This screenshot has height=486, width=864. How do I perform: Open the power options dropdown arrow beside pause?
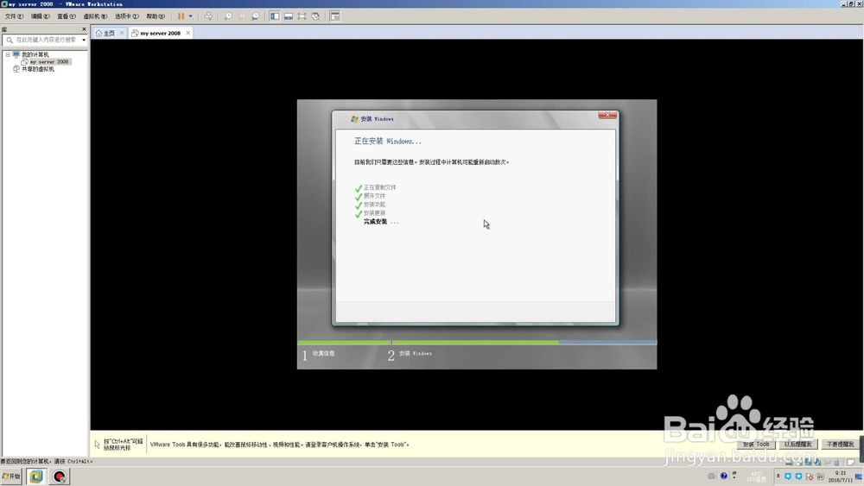tap(191, 16)
